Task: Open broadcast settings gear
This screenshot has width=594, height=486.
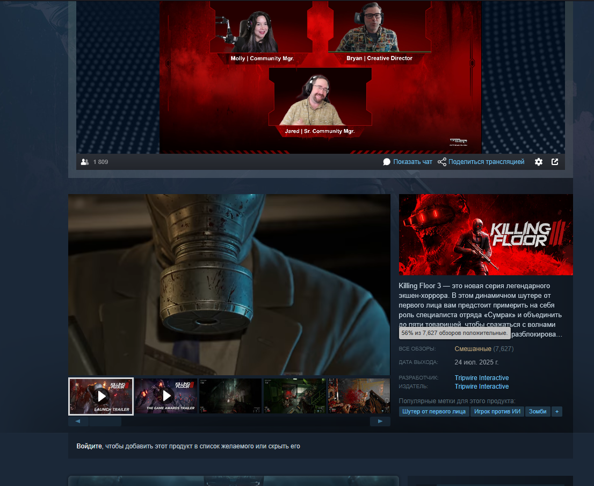Action: pyautogui.click(x=538, y=162)
